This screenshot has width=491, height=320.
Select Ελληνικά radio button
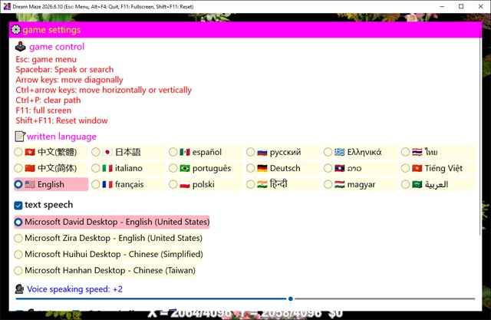pyautogui.click(x=328, y=152)
